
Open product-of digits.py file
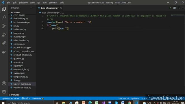(23, 55)
